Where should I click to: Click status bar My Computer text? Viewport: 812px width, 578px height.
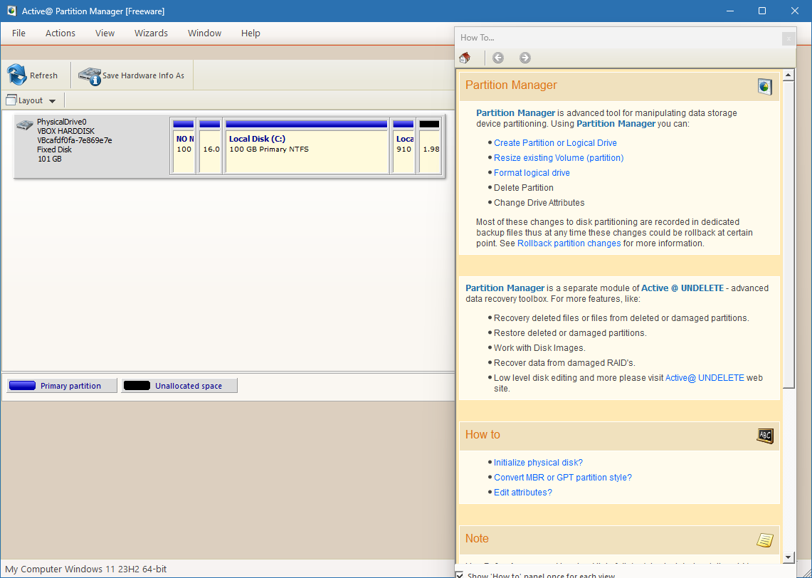(86, 569)
